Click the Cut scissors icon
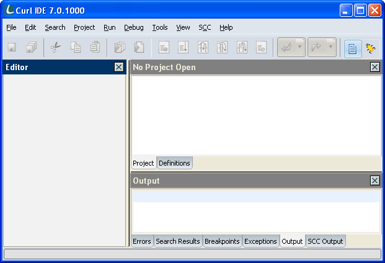This screenshot has width=385, height=263. point(56,48)
